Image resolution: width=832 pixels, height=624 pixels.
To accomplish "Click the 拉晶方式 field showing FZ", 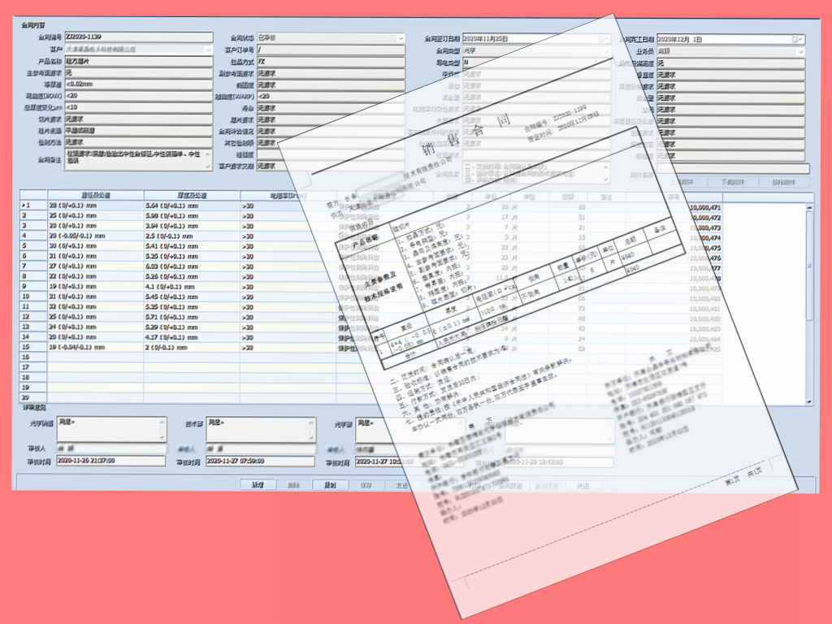I will [331, 62].
